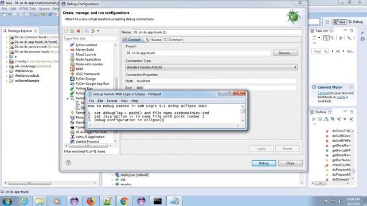The width and height of the screenshot is (367, 206).
Task: Open Notepad Format menu
Action: tap(112, 101)
